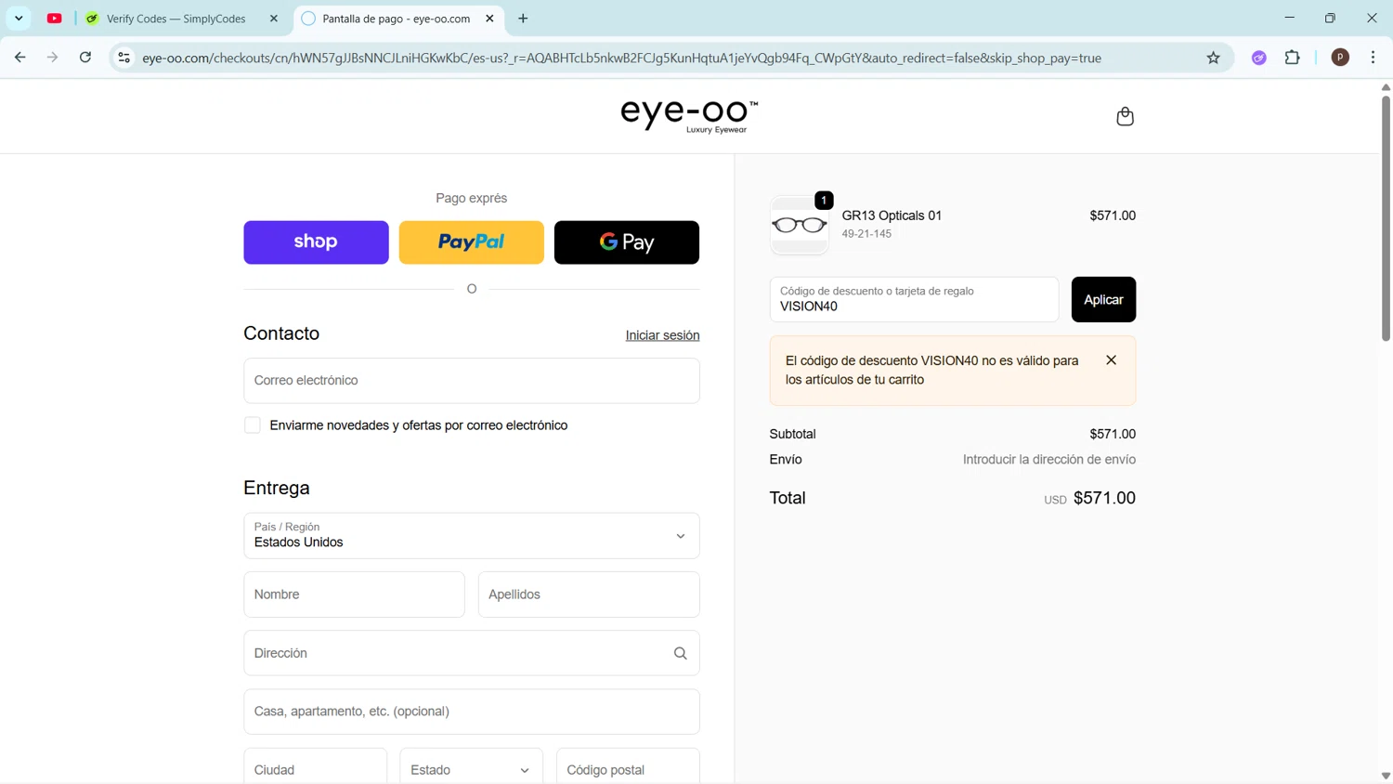
Task: Click the address search magnifier icon
Action: click(680, 653)
